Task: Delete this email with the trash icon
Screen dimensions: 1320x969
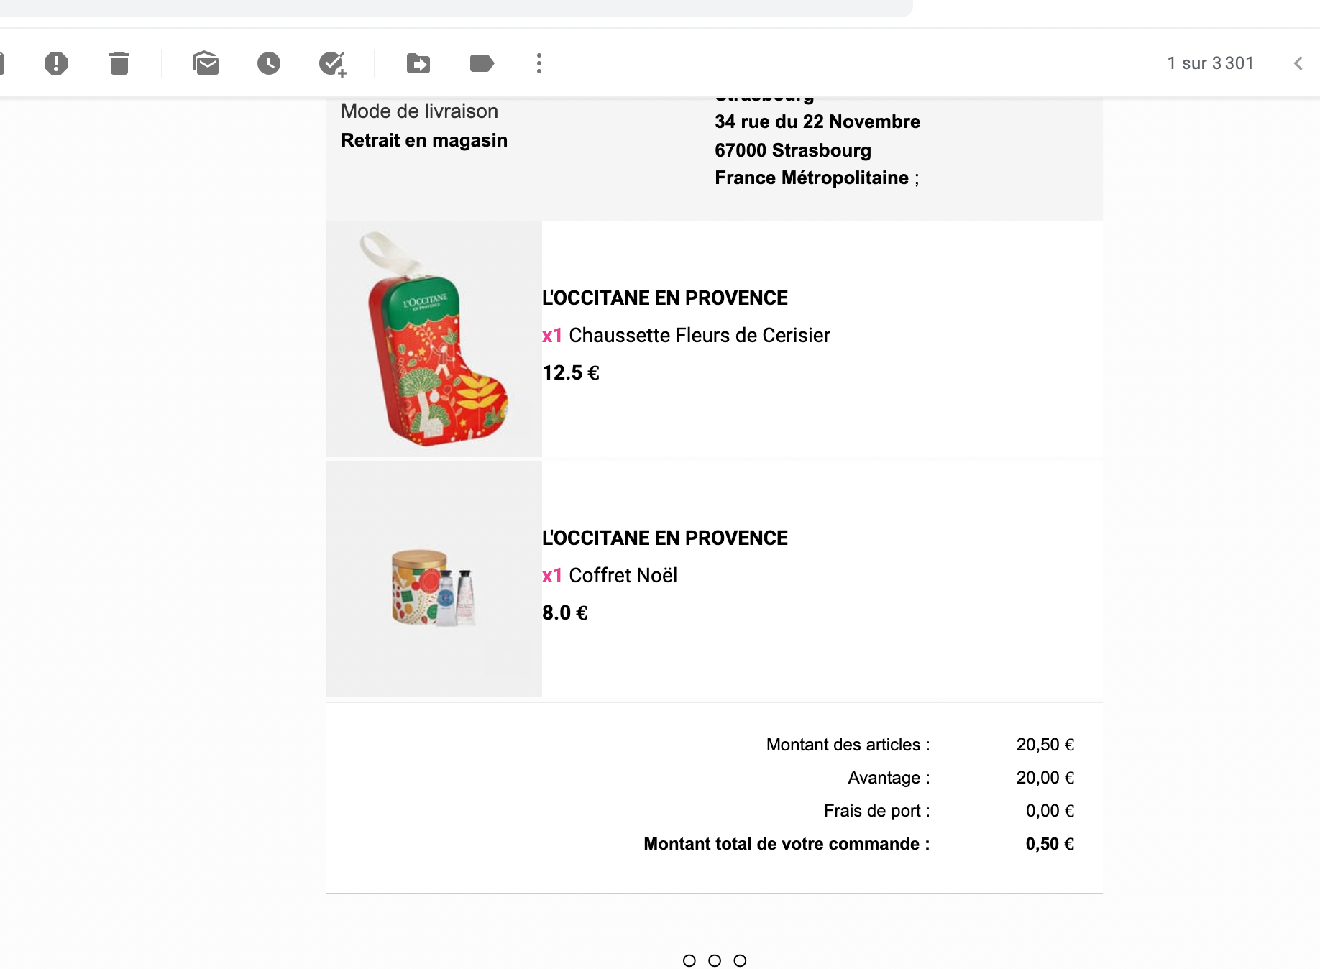Action: [x=119, y=63]
